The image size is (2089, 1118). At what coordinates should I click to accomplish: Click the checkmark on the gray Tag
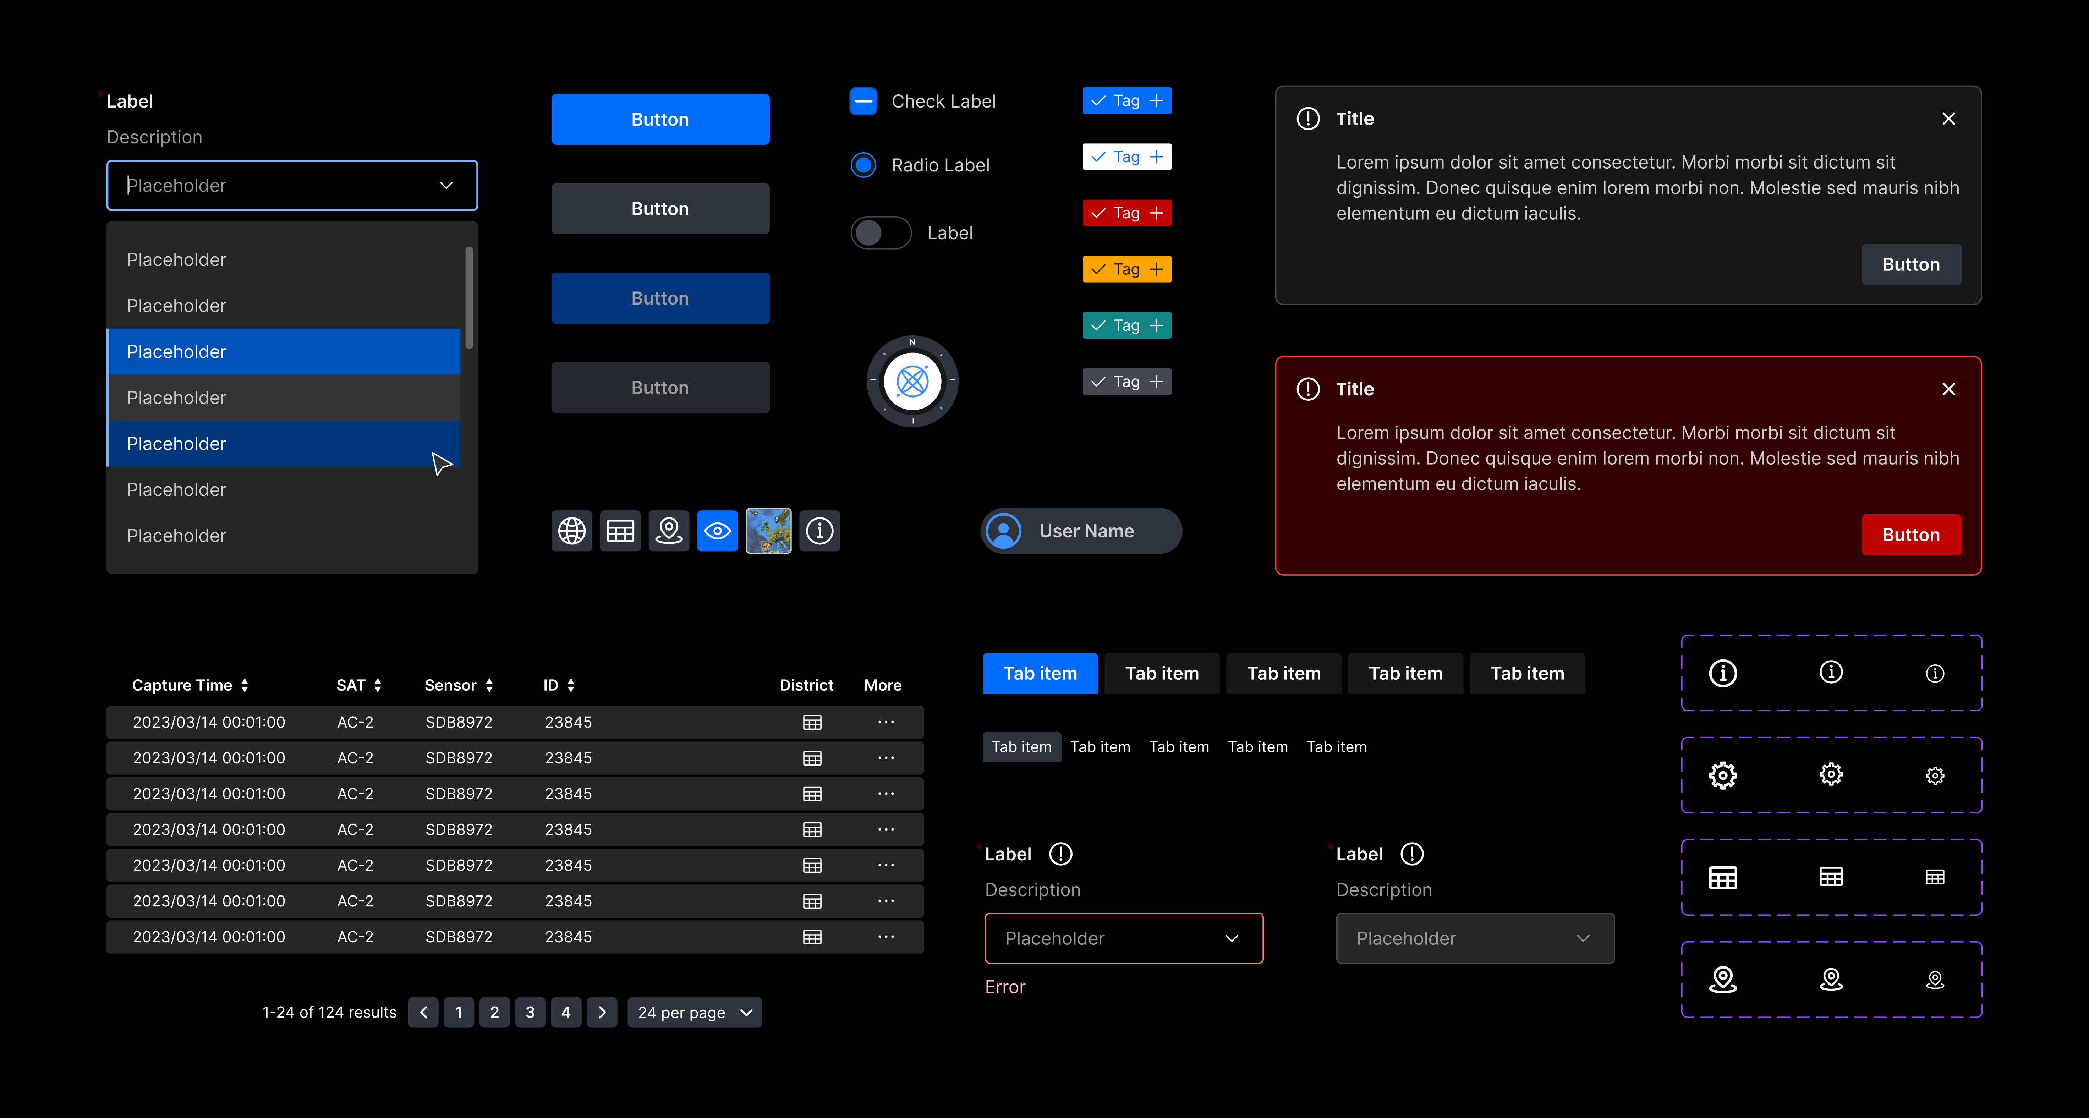(1098, 381)
